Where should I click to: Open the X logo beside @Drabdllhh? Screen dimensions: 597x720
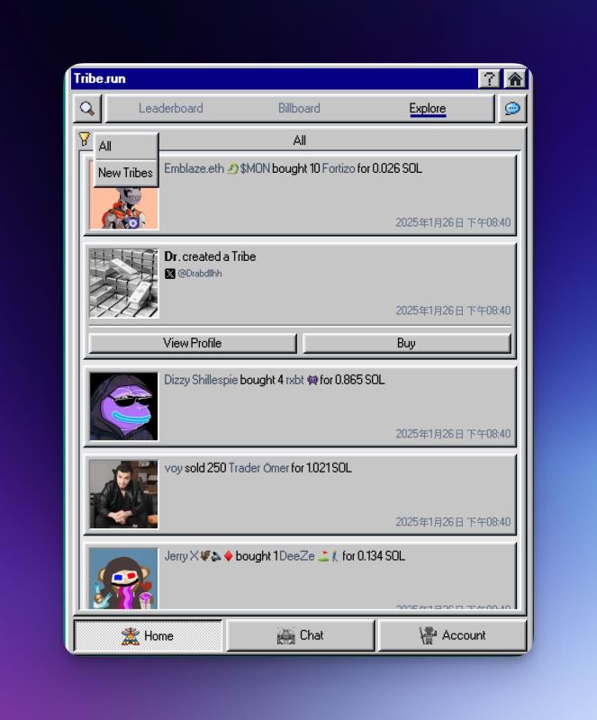[x=169, y=274]
